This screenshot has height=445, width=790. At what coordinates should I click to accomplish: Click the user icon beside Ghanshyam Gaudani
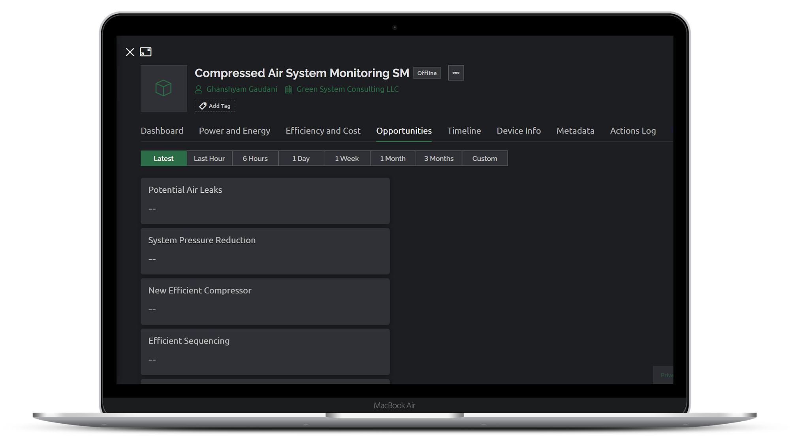point(198,90)
